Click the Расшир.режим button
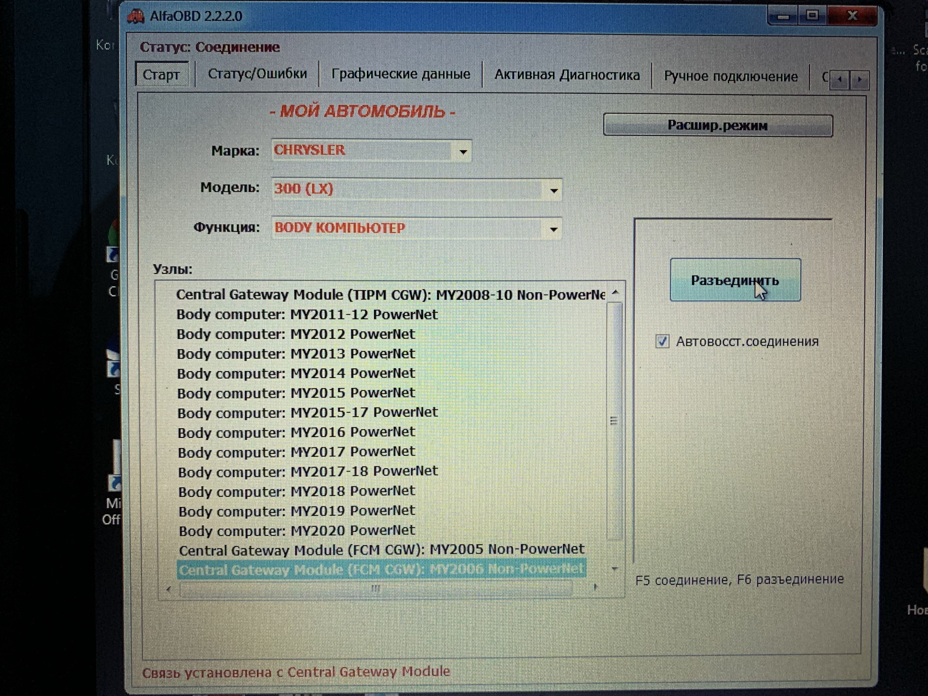Screen dimensions: 928x696 point(718,126)
